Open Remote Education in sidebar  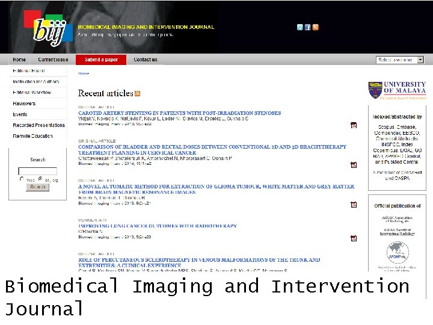pos(32,136)
